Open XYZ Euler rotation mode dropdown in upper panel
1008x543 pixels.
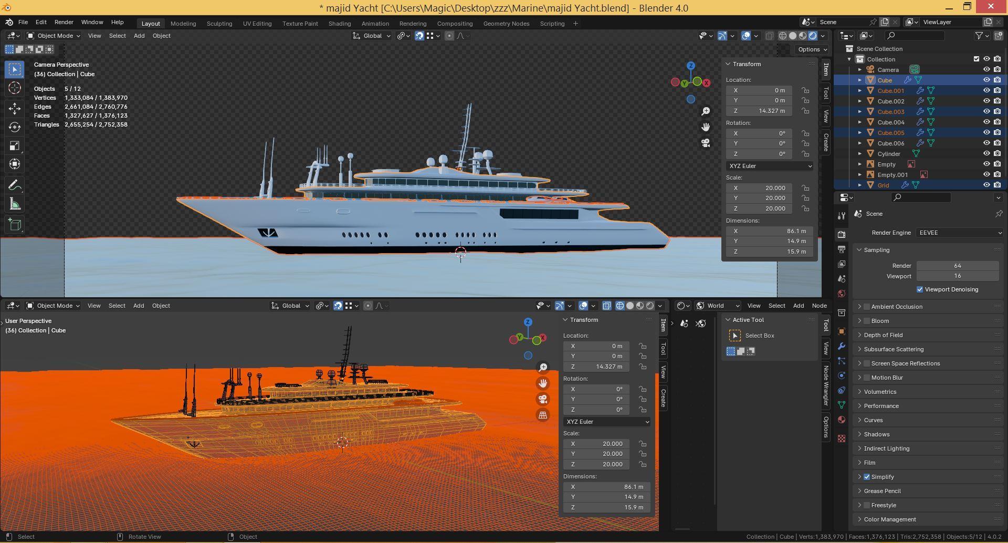point(769,166)
